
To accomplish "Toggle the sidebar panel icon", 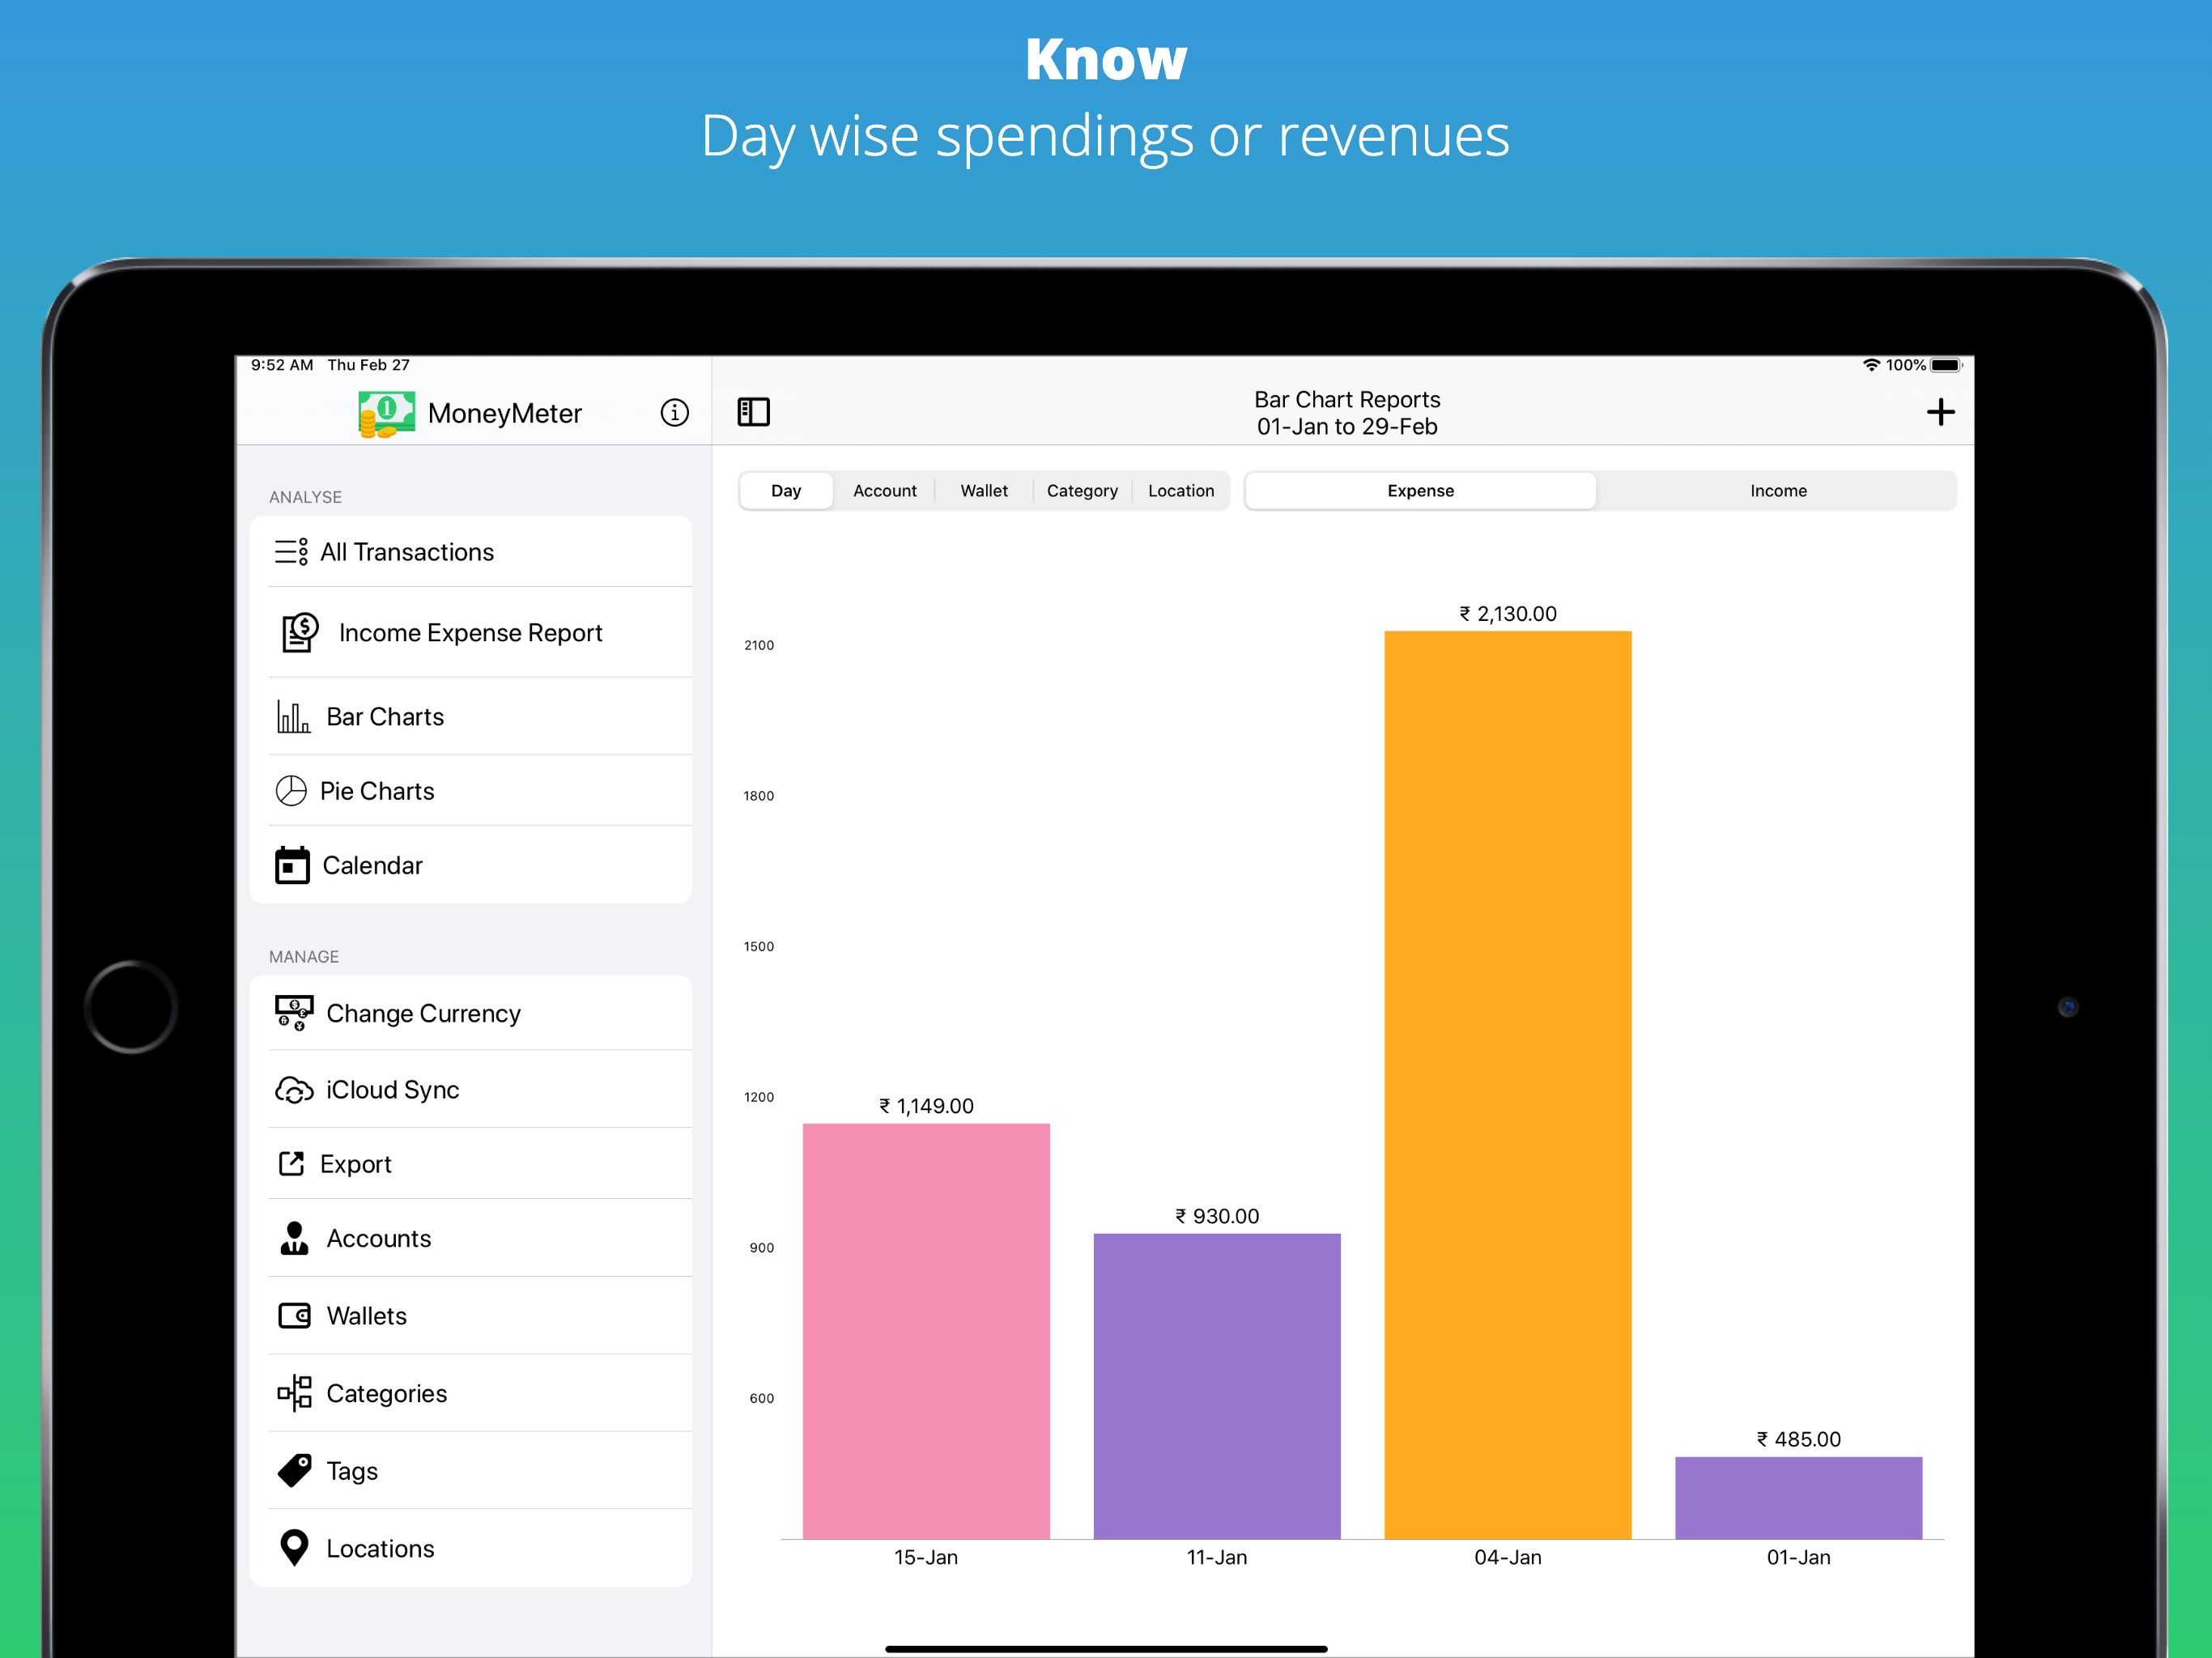I will click(753, 412).
